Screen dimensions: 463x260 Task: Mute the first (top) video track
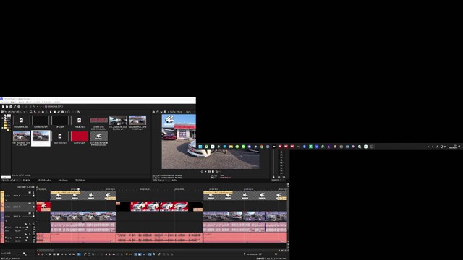pos(30,193)
